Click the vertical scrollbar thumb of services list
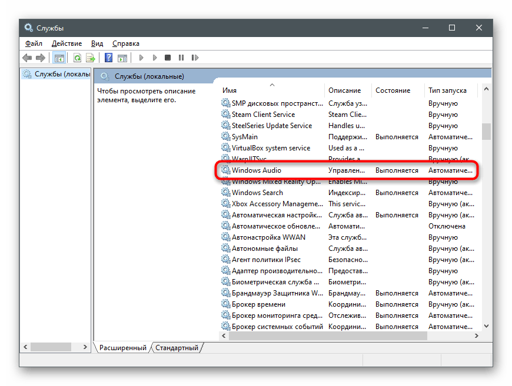512x386 pixels. tap(486, 132)
